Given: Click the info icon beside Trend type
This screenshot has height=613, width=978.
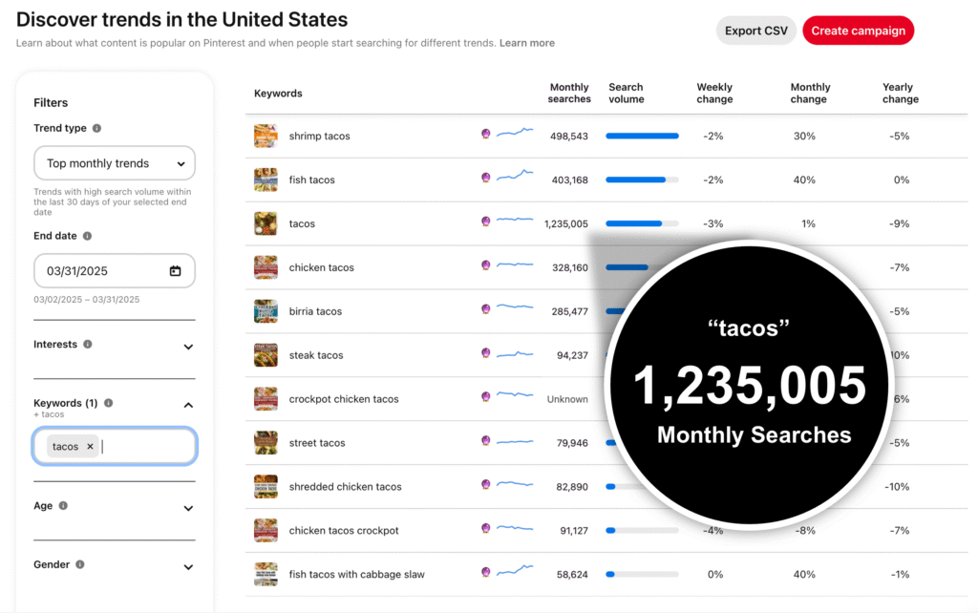Looking at the screenshot, I should (96, 128).
